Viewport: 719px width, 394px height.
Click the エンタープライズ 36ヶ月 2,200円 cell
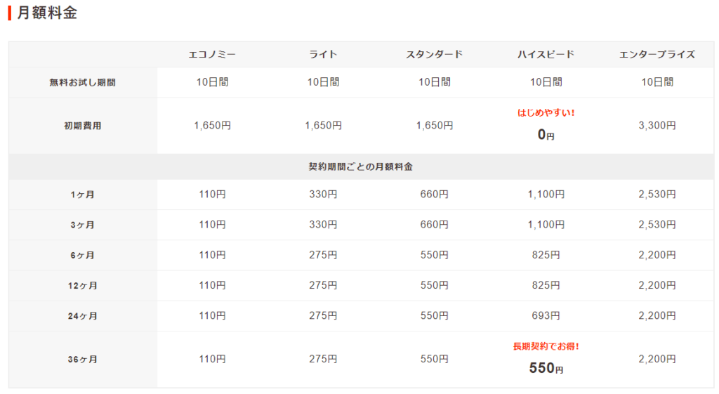[657, 359]
